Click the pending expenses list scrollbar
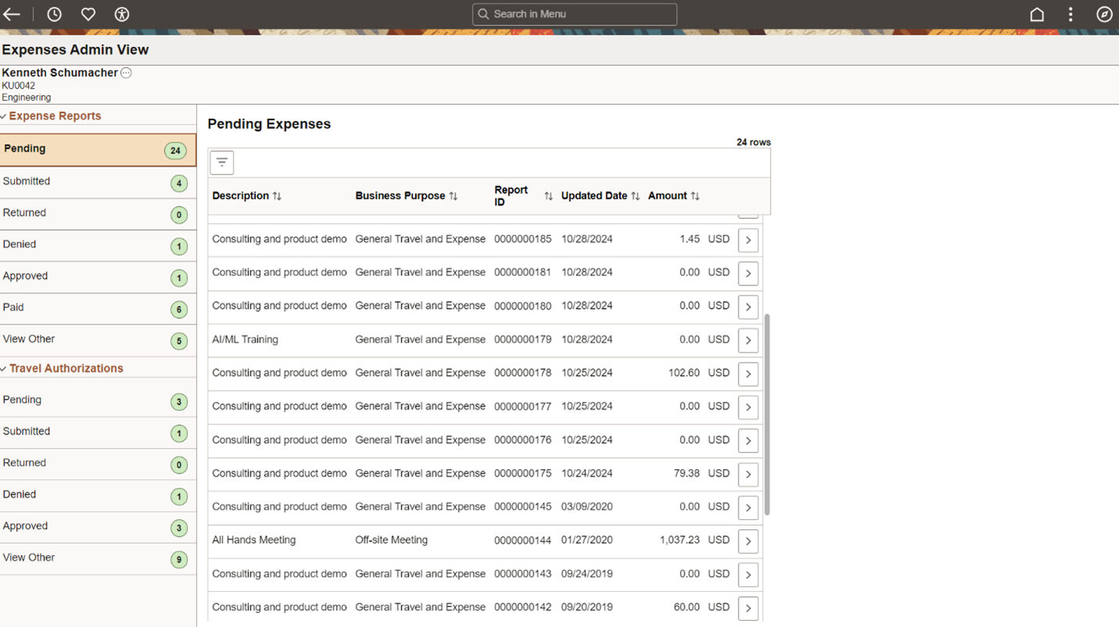Image resolution: width=1119 pixels, height=627 pixels. (767, 414)
